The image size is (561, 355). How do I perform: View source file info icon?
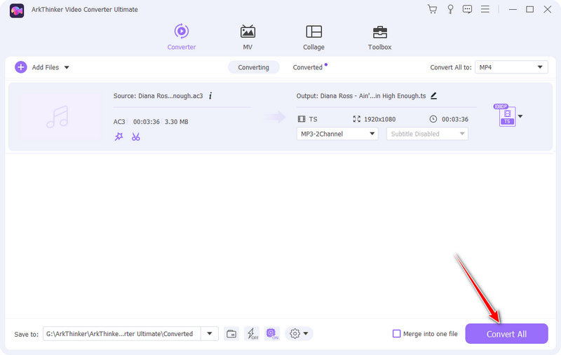tap(210, 96)
